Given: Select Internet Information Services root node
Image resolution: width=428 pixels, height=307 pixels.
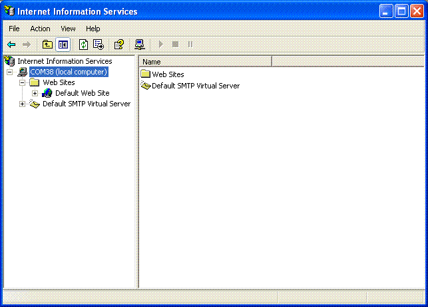Looking at the screenshot, I should [x=65, y=61].
